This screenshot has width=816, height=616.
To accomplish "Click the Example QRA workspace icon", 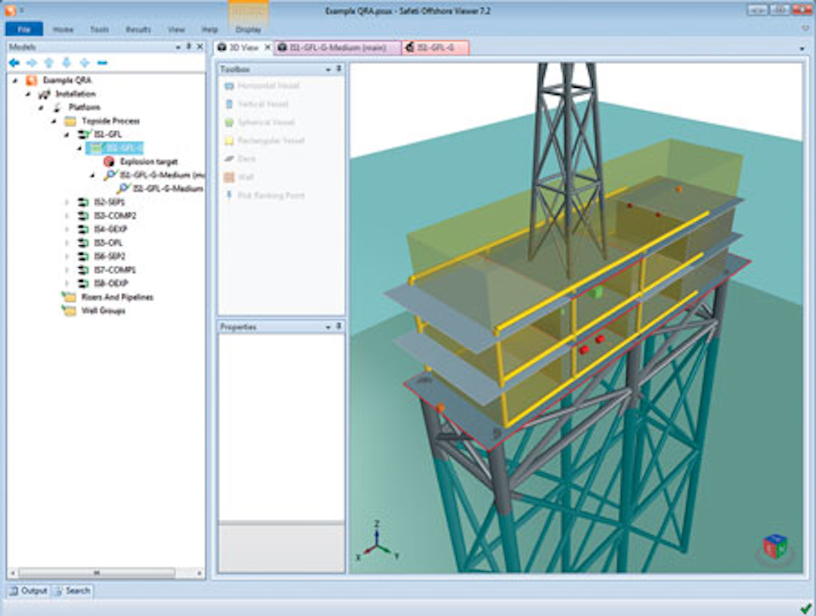I will pyautogui.click(x=32, y=80).
